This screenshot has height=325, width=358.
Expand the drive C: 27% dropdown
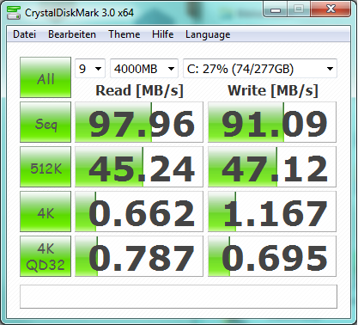(x=260, y=69)
